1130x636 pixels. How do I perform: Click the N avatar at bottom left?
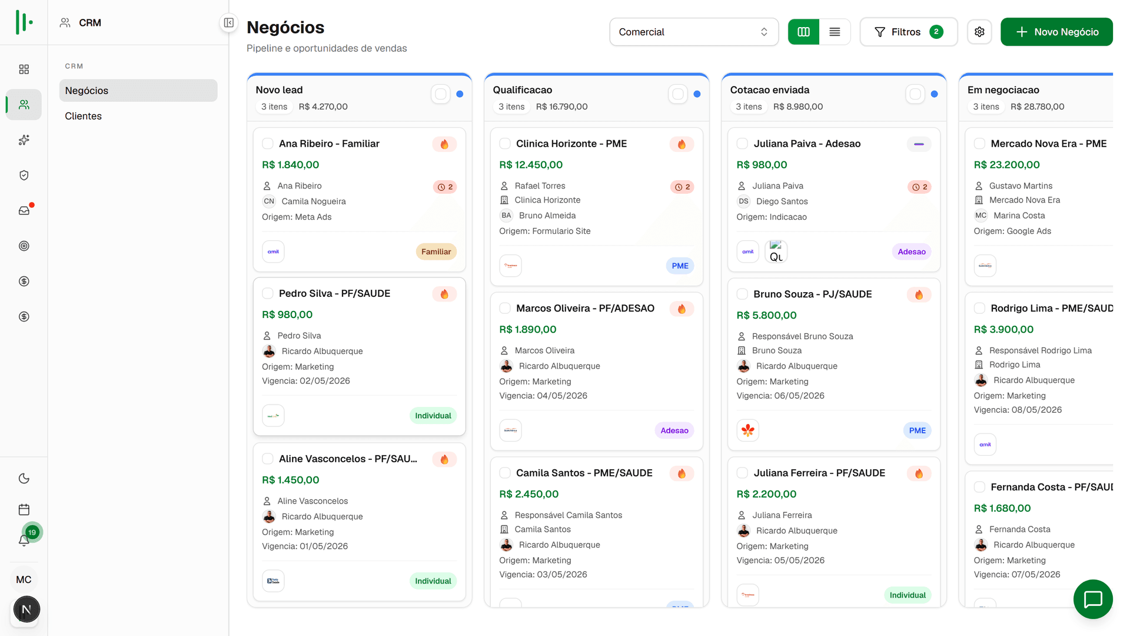pos(26,609)
